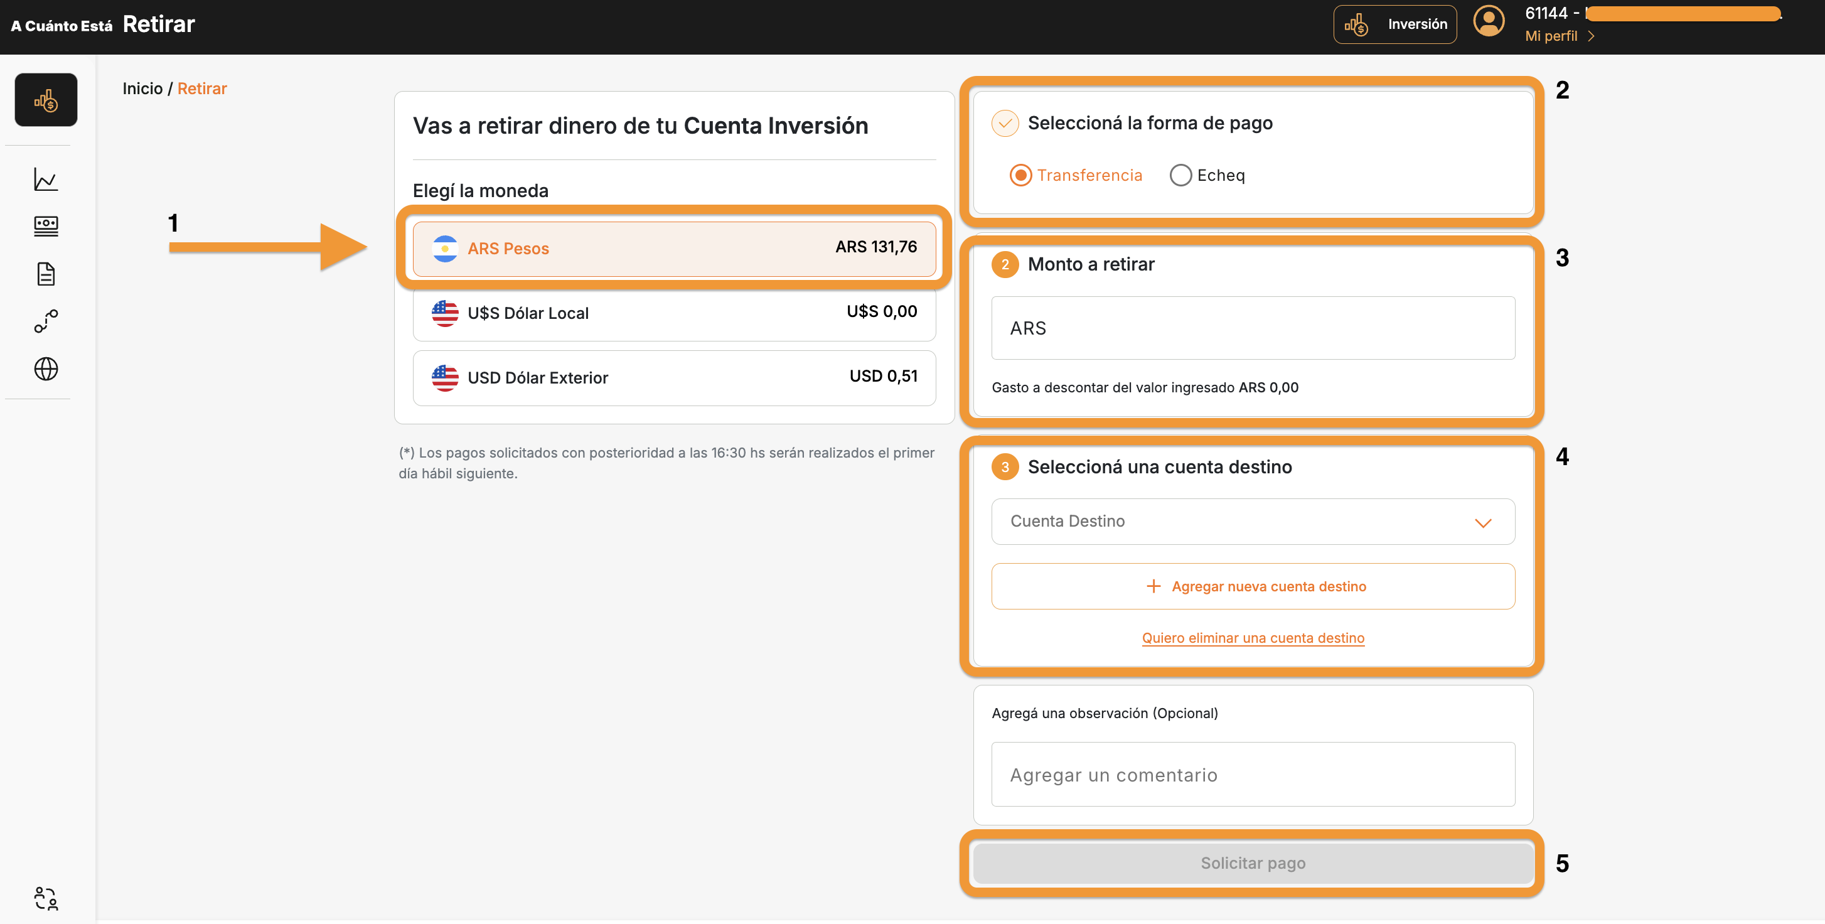Choose USD Dólar Exterior currency option
This screenshot has height=924, width=1825.
pos(674,377)
